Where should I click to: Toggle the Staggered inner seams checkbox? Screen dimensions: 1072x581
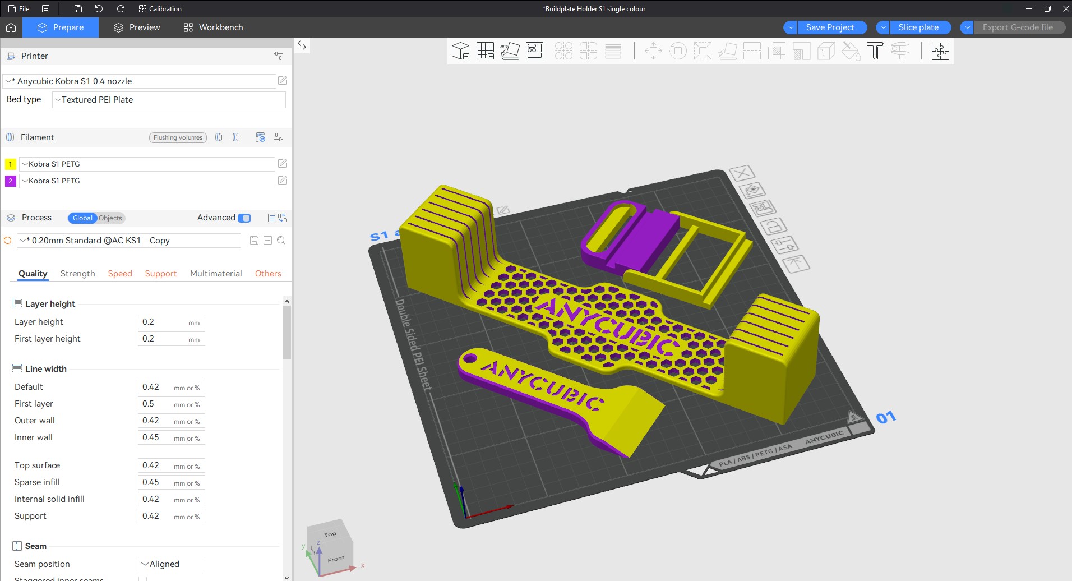(143, 578)
